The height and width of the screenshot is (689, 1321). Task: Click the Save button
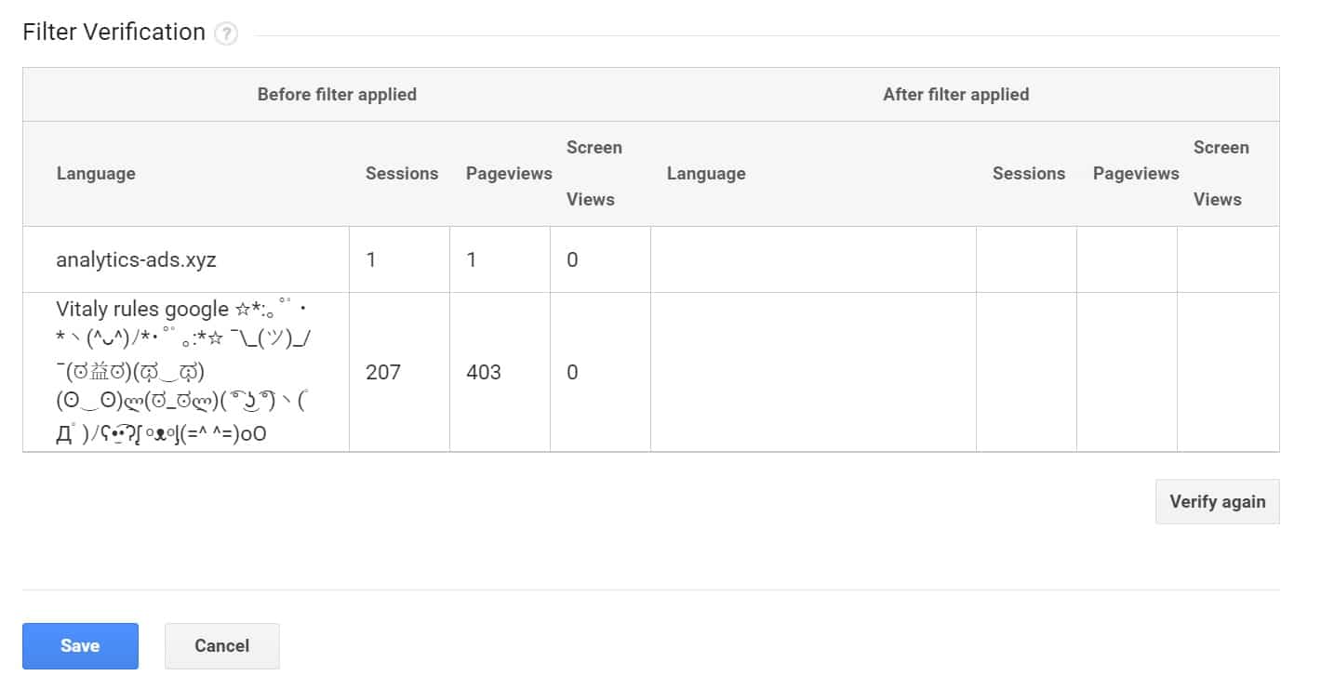click(x=80, y=645)
